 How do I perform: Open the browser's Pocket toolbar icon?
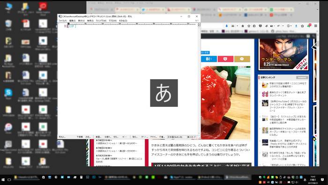pos(260,26)
